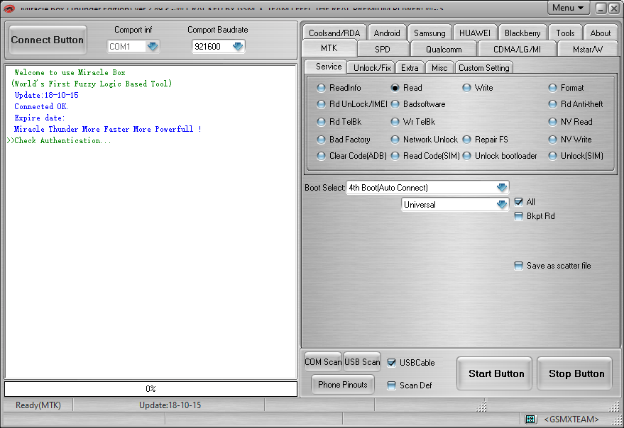Select the NV Write radio option
The width and height of the screenshot is (624, 428).
[x=553, y=140]
